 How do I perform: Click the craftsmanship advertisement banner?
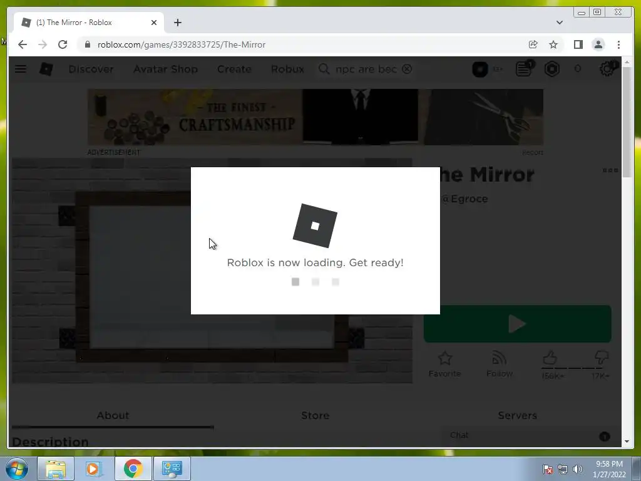(315, 117)
